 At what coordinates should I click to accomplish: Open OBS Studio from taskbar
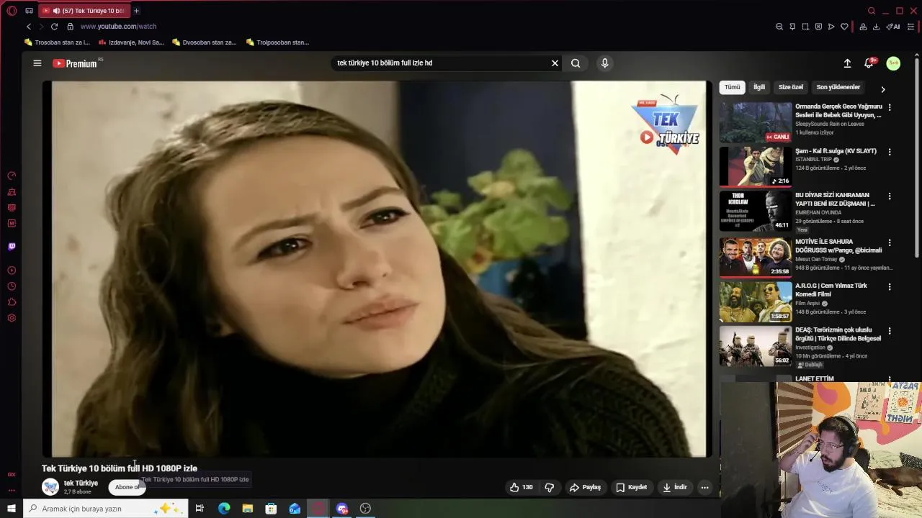click(365, 509)
